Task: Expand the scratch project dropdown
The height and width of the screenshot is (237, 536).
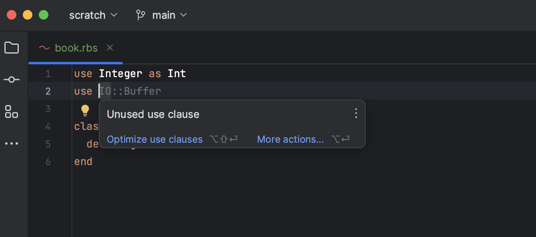Action: (x=93, y=15)
